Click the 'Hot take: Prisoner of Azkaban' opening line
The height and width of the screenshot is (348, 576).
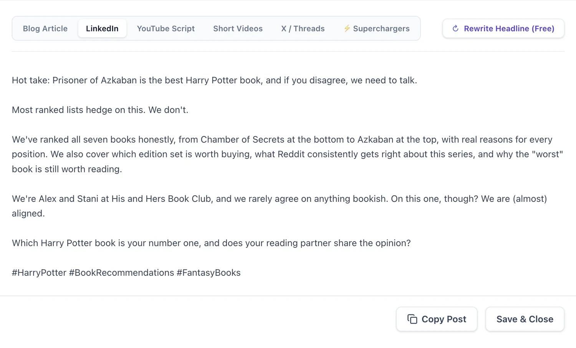coord(214,80)
